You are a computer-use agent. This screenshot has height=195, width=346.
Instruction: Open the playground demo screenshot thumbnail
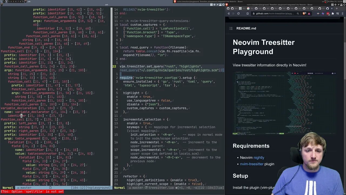click(285, 103)
